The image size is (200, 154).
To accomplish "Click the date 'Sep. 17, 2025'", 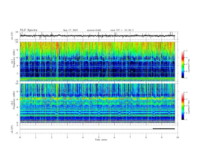I will click(70, 30).
